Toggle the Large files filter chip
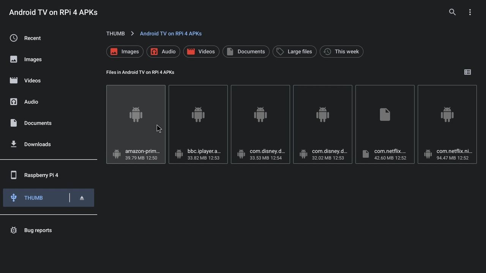 point(294,52)
